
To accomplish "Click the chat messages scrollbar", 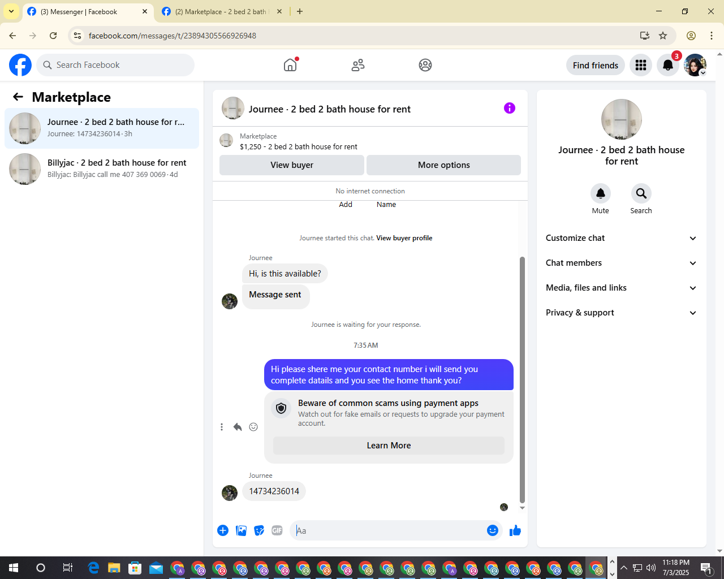I will click(x=522, y=379).
